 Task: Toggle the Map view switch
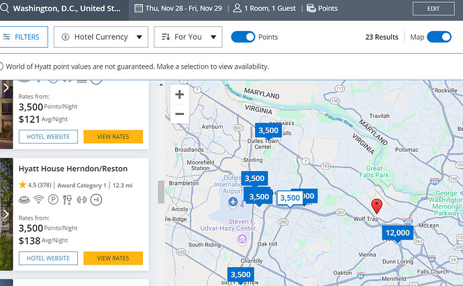click(439, 37)
